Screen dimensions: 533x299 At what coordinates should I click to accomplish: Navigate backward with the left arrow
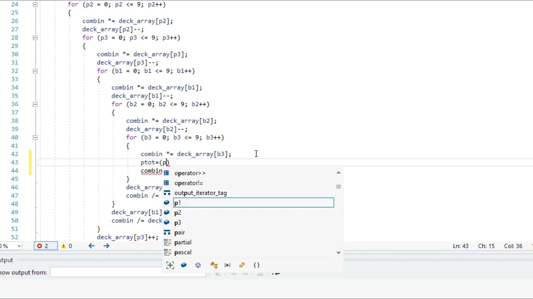tap(91, 246)
